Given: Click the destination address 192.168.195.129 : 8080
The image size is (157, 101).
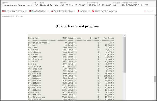Looking at the screenshot, I should (99, 5).
